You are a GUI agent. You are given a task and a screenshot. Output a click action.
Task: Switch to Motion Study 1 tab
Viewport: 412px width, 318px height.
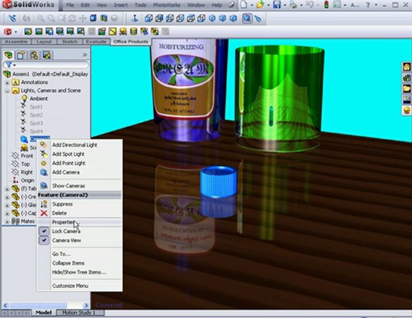[79, 312]
